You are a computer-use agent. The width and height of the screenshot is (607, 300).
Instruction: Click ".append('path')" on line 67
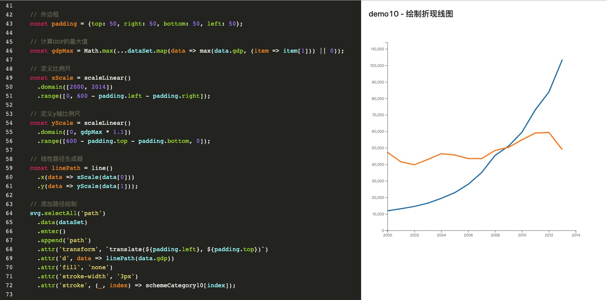[64, 240]
